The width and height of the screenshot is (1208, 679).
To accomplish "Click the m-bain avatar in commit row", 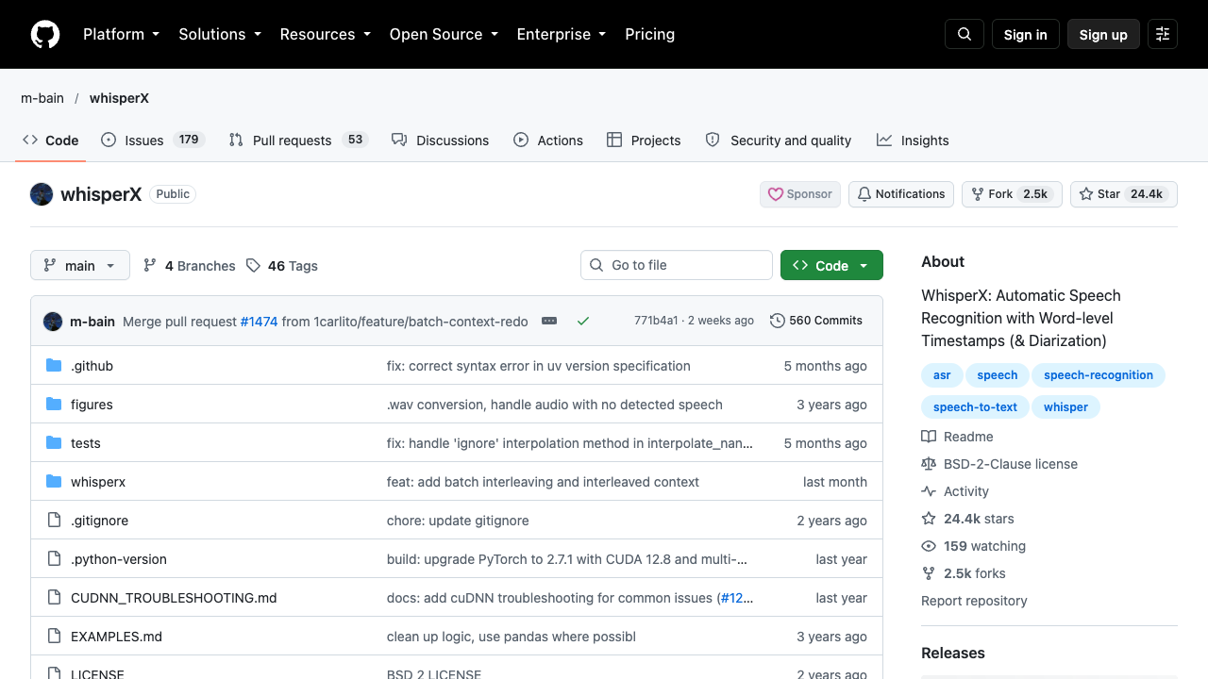I will tap(53, 322).
